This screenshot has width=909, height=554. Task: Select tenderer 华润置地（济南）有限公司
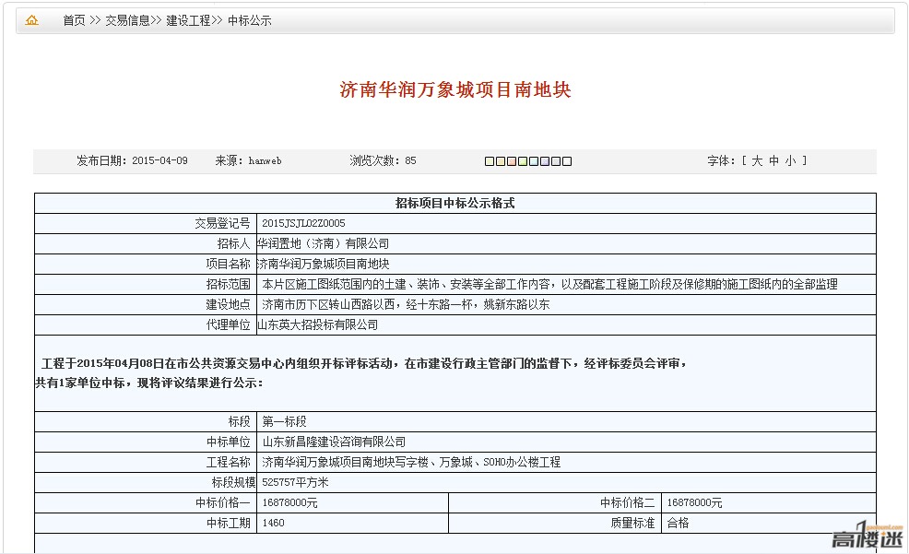tap(323, 243)
